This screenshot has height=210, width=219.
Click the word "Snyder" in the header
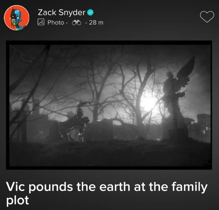[x=72, y=13]
